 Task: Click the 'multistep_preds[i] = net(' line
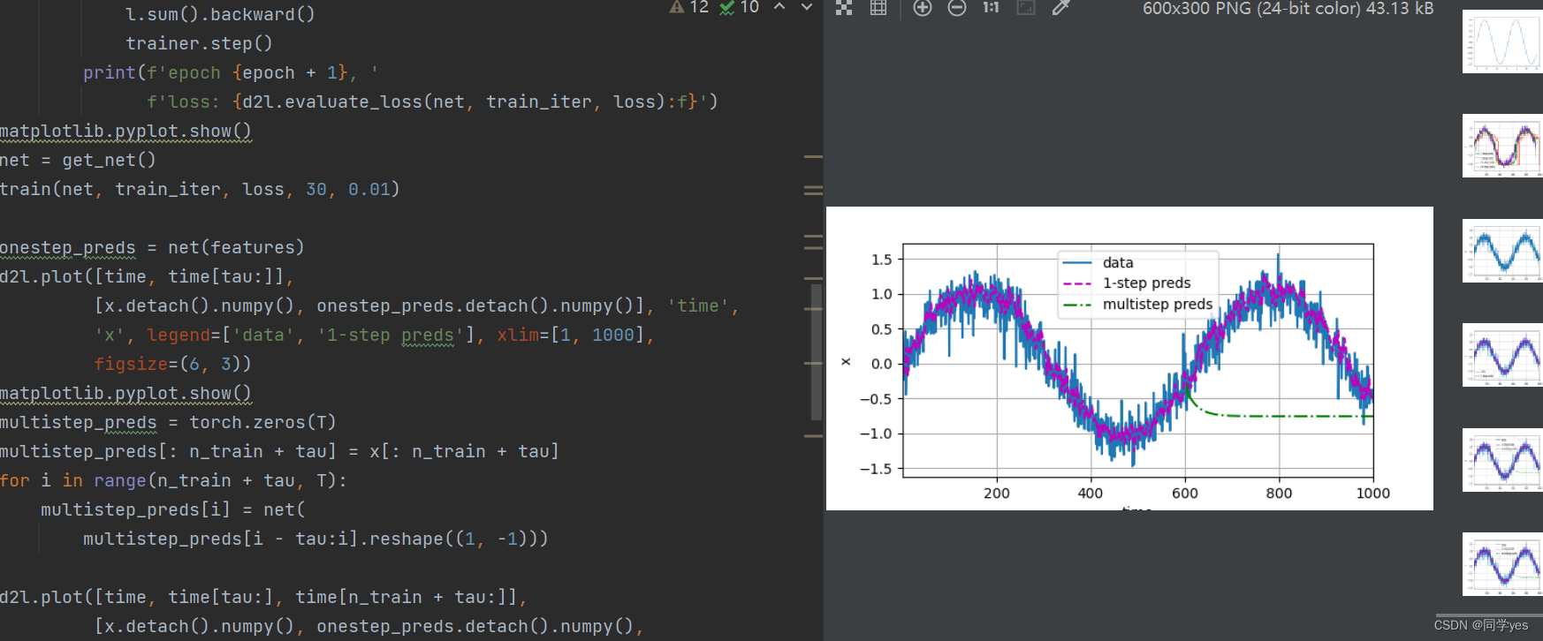[x=173, y=509]
